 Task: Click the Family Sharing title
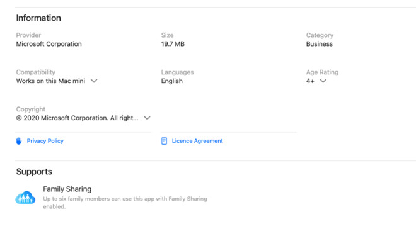click(x=67, y=189)
